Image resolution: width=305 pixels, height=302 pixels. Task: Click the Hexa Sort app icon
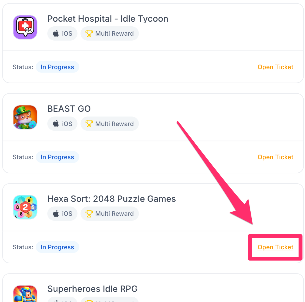(x=25, y=207)
